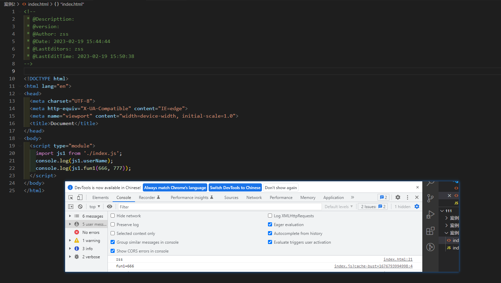The image size is (501, 283).
Task: Open DevTools settings gear
Action: pyautogui.click(x=398, y=197)
